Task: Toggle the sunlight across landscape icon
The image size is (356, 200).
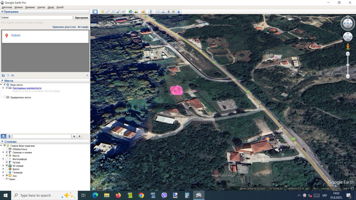Action: pyautogui.click(x=136, y=12)
